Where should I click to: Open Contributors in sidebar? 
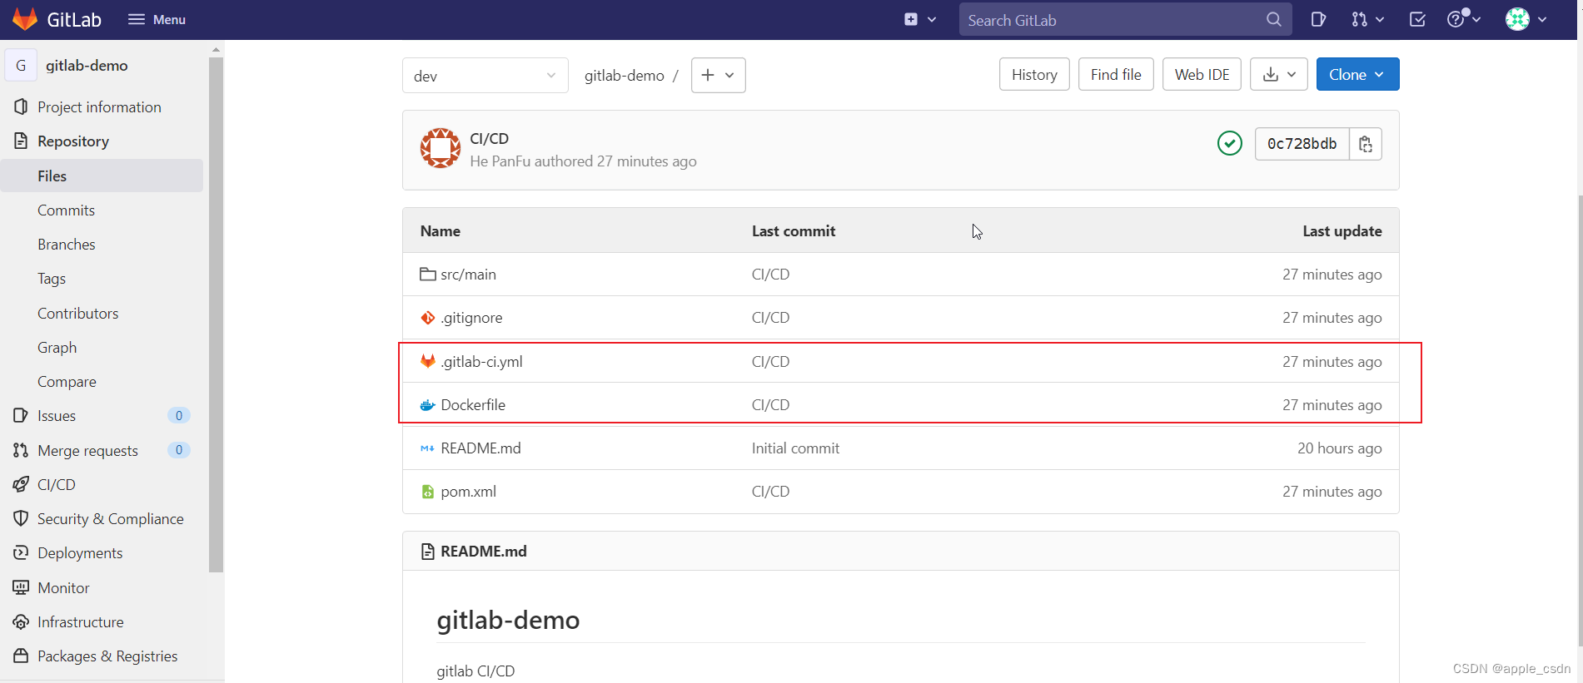point(78,314)
